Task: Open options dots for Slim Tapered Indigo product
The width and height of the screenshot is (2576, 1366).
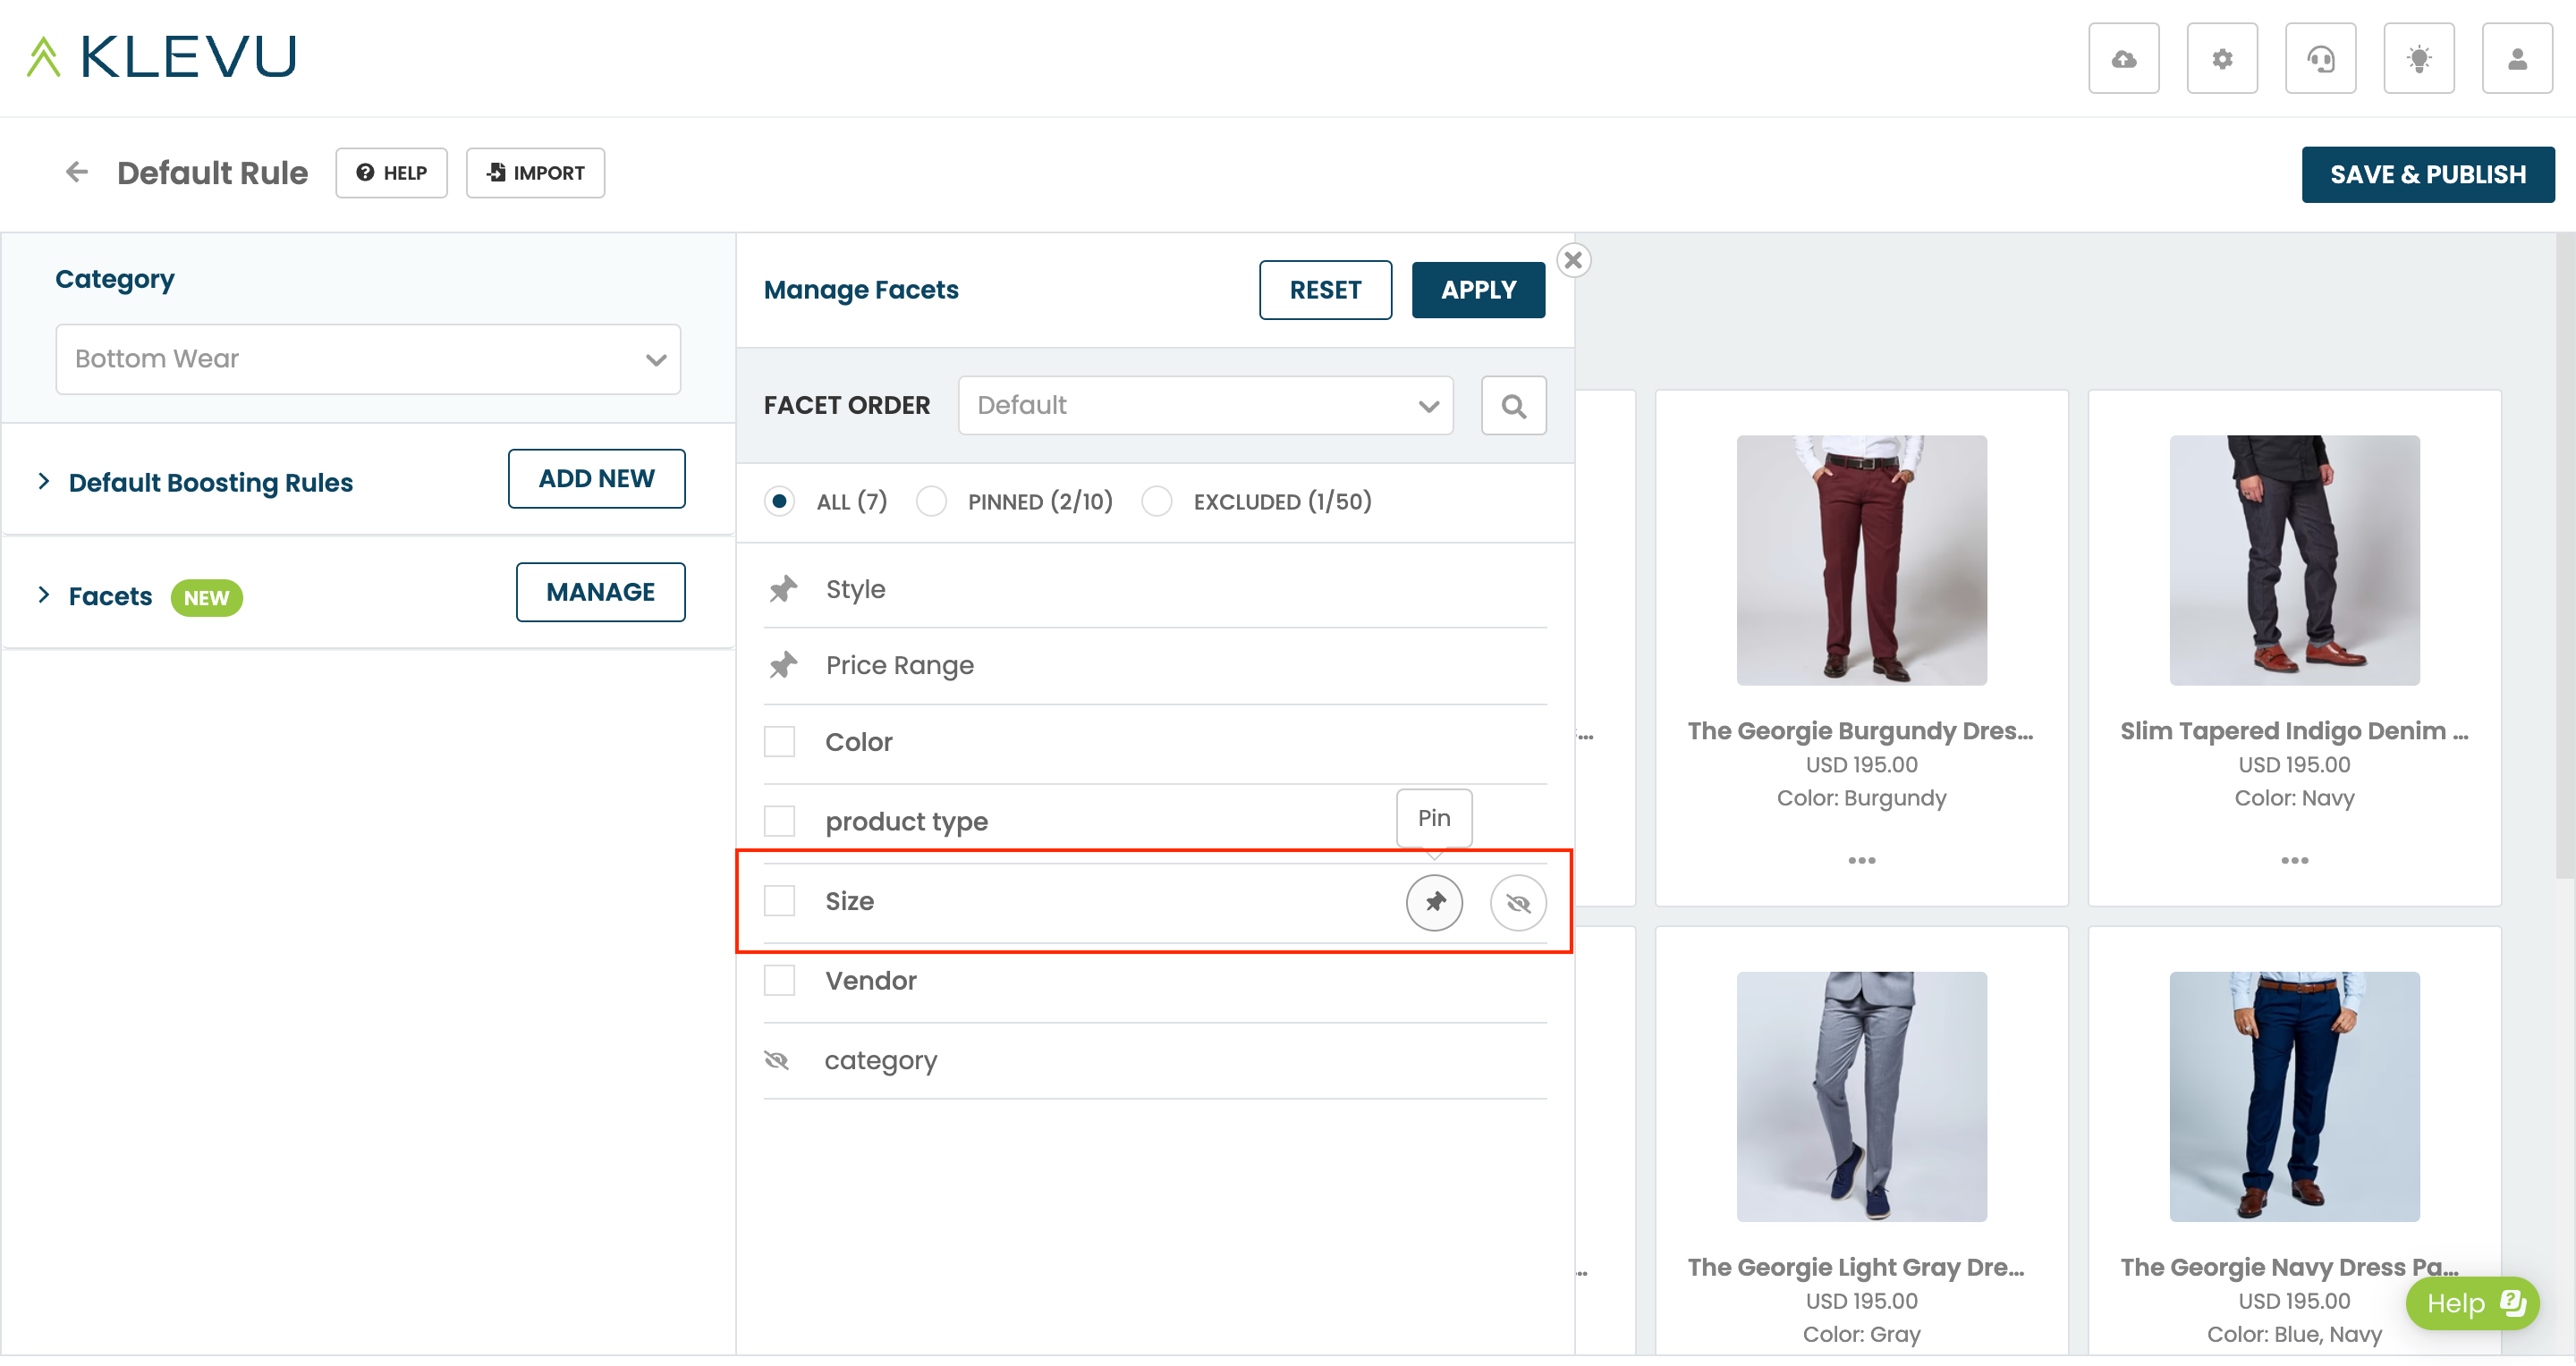Action: [x=2294, y=860]
